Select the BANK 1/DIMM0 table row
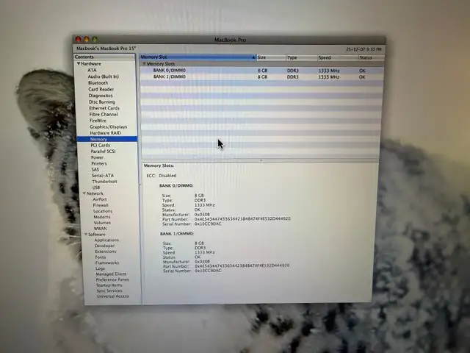 (261, 76)
